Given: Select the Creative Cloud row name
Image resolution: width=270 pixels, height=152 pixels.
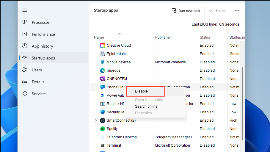Looking at the screenshot, I should [x=119, y=46].
